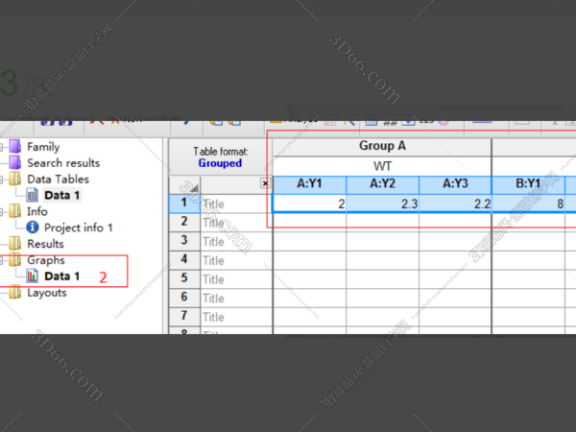Screen dimensions: 576x432
Task: Open the Family folder in navigator
Action: click(x=42, y=147)
